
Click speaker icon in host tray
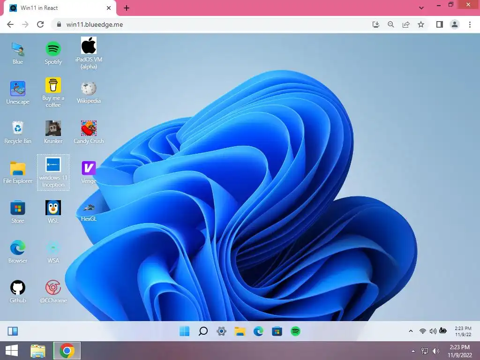[x=435, y=351]
